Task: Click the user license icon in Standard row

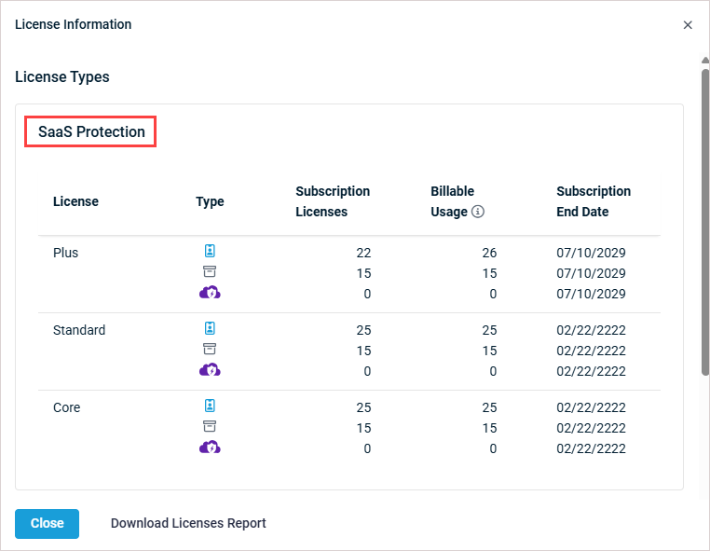Action: (210, 329)
